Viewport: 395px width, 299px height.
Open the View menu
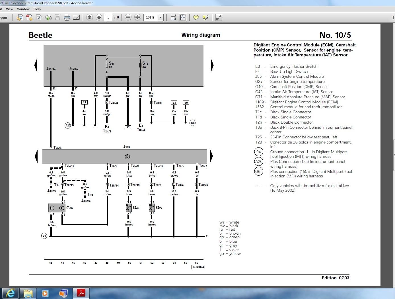(x=9, y=9)
